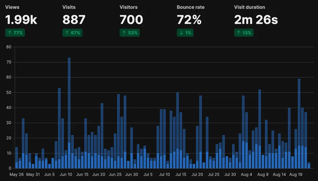Viewport: 318px width, 181px height.
Task: Click the Visit duration 2m 26s value
Action: pos(256,20)
